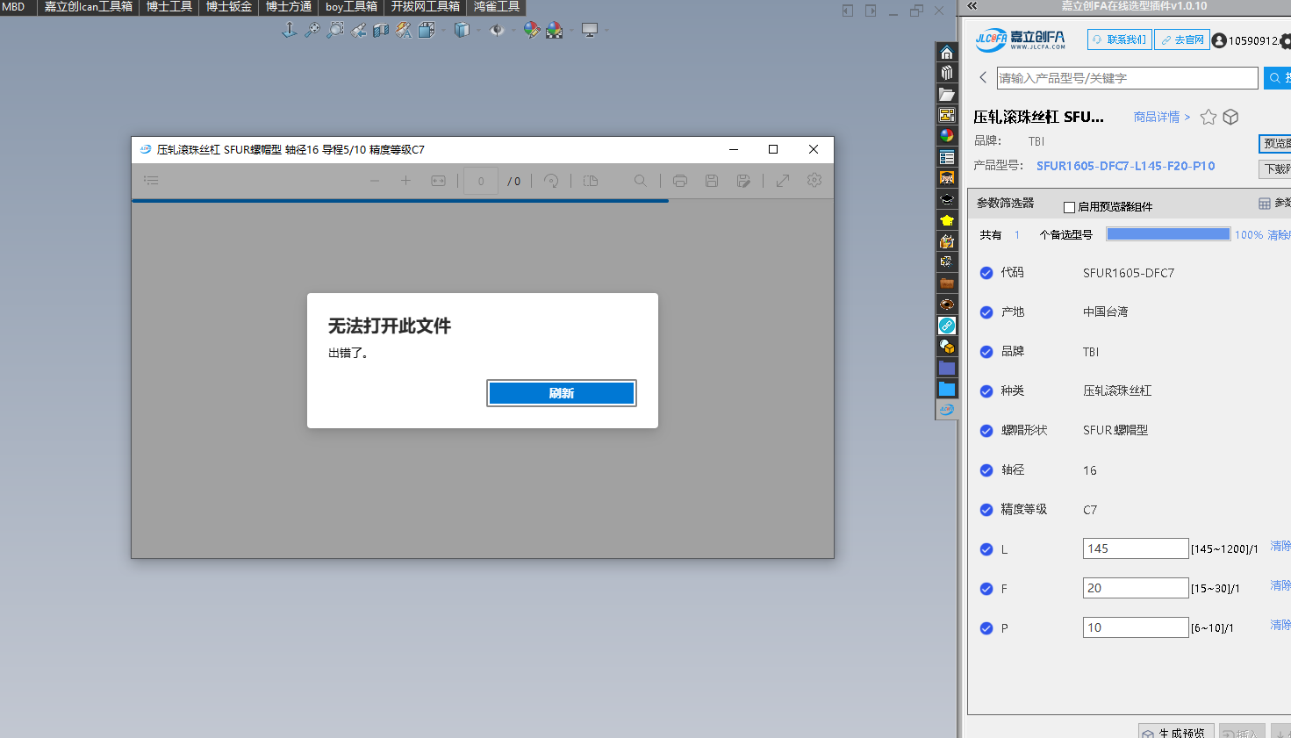Click the star favorite icon beside 商品详情
Viewport: 1291px width, 738px height.
pos(1209,117)
